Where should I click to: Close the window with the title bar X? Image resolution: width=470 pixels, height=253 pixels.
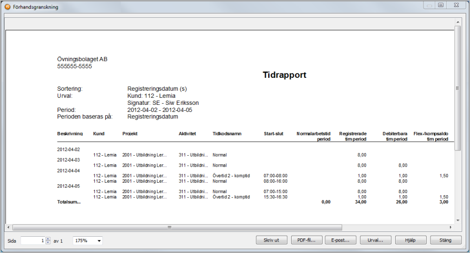pos(455,5)
